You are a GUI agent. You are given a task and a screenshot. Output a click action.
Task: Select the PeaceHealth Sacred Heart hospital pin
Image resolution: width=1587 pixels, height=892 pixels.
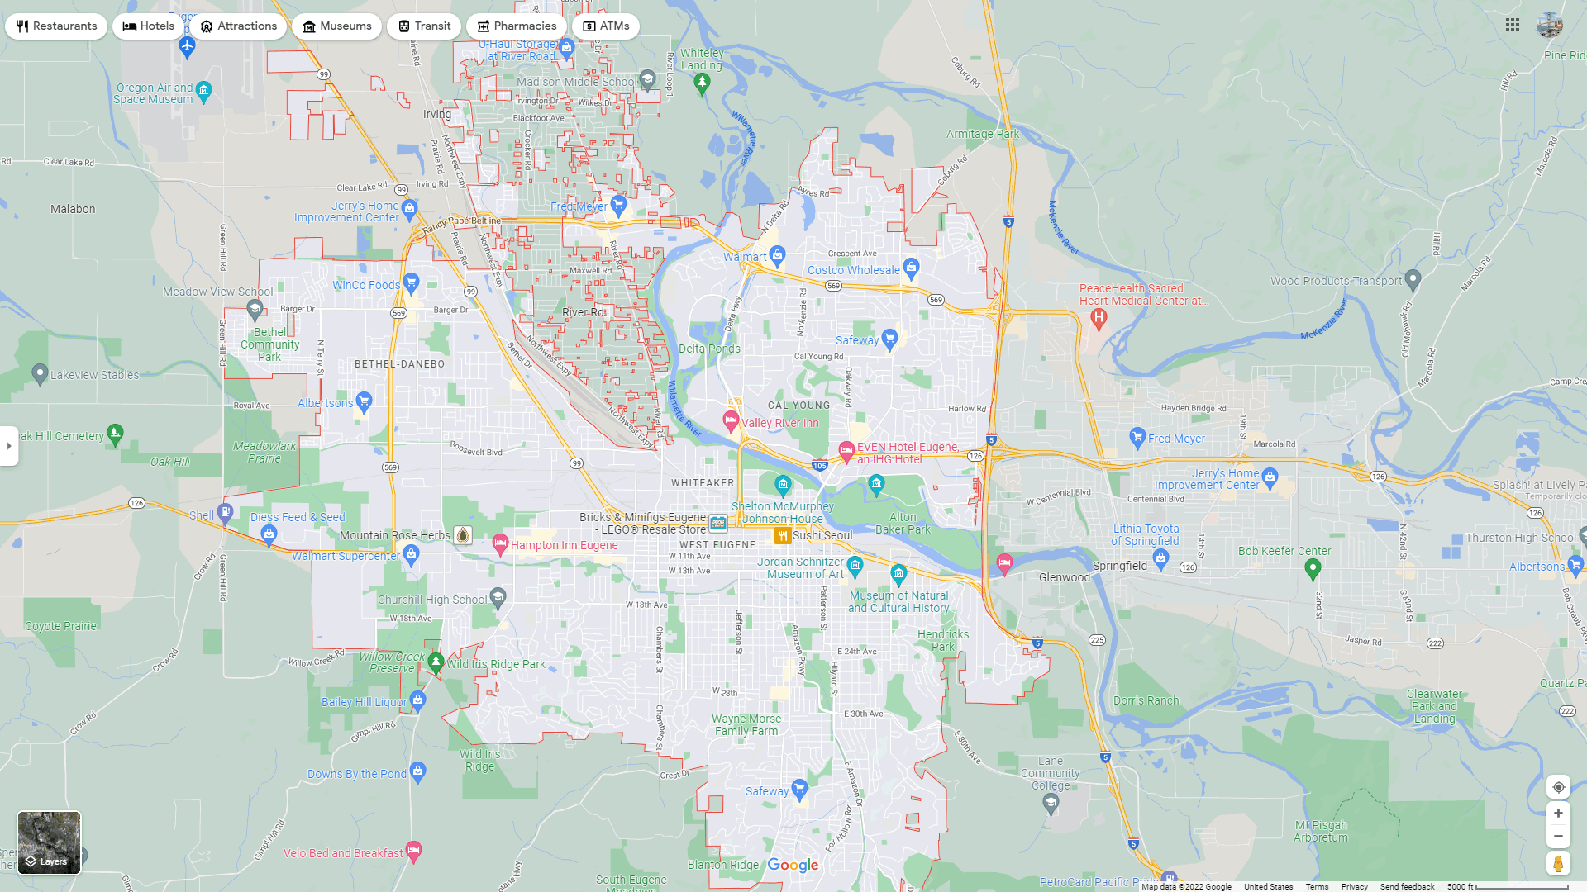[x=1099, y=318]
